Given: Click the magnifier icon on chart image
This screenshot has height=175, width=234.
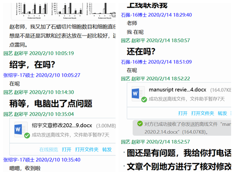Looking at the screenshot, I should tap(113, 15).
